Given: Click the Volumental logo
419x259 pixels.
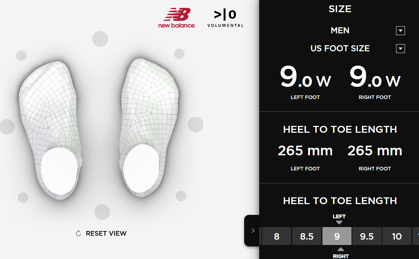Looking at the screenshot, I should (x=225, y=18).
